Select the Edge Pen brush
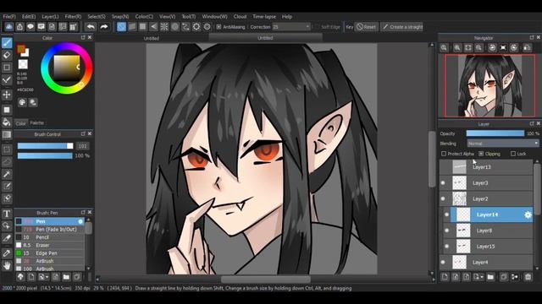The width and height of the screenshot is (542, 304). (50, 253)
